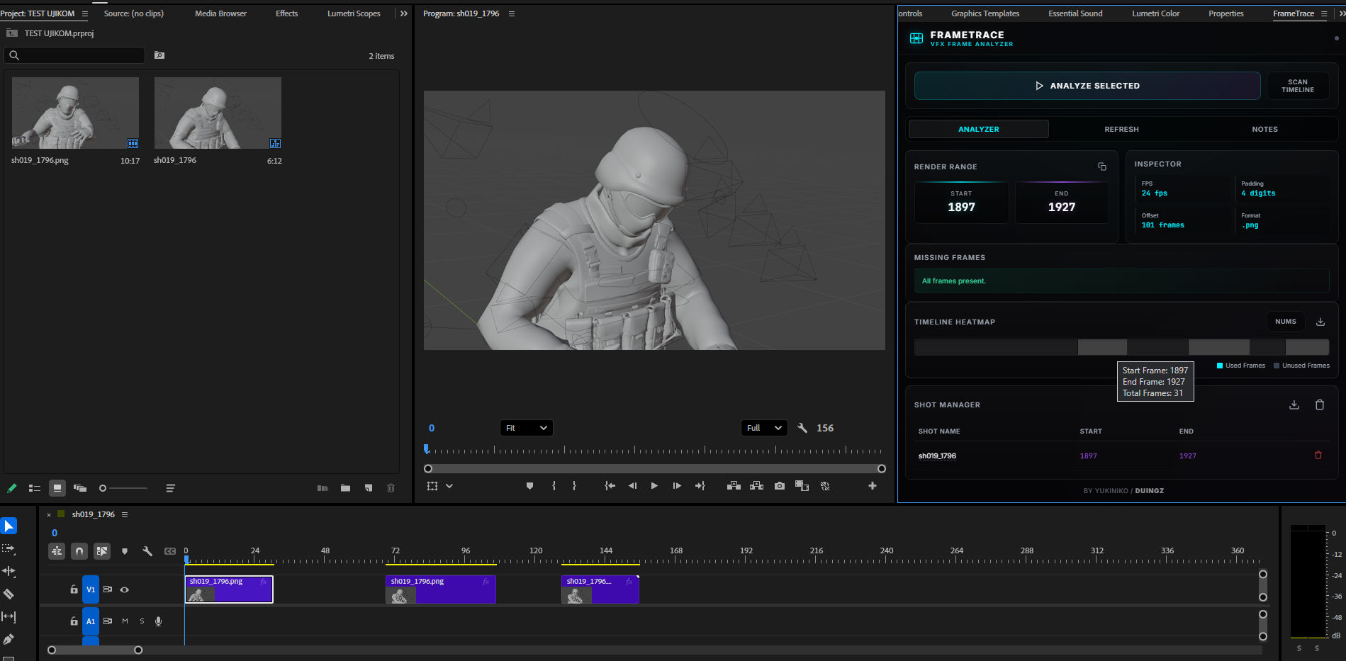Copy the render range in FrameTrace
This screenshot has width=1346, height=661.
(x=1102, y=166)
